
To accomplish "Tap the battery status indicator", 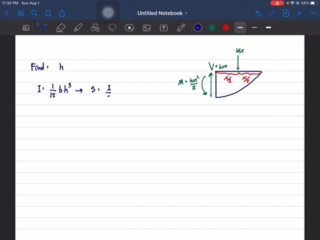I will [x=314, y=3].
